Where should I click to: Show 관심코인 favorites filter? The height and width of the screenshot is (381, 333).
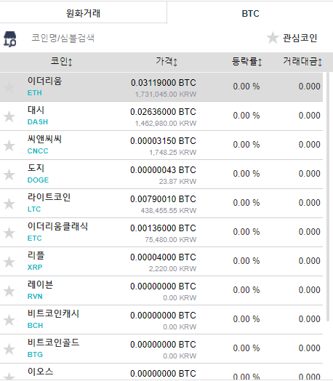(292, 38)
